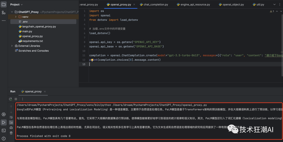Close the openai_proxy run tab
This screenshot has width=283, height=142.
45,92
